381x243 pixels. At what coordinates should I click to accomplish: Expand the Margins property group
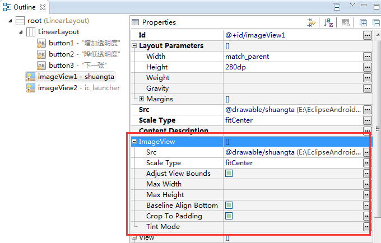point(141,99)
